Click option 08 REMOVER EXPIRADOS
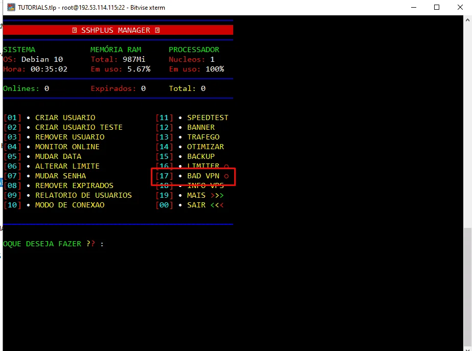This screenshot has height=351, width=472. [59, 185]
